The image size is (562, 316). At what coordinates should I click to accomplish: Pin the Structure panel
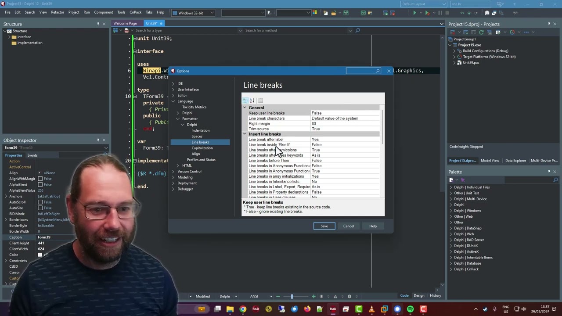pyautogui.click(x=98, y=24)
